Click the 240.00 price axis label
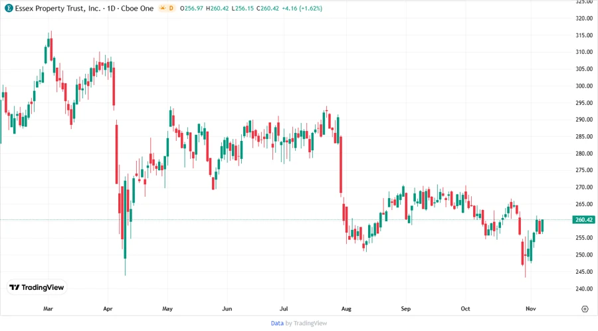 [x=584, y=288]
